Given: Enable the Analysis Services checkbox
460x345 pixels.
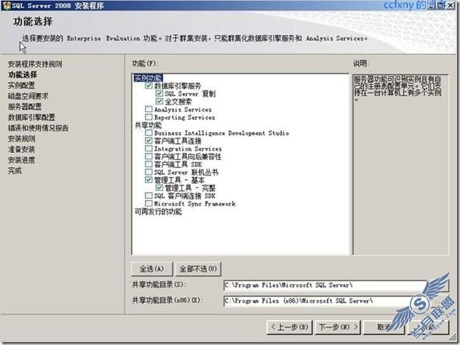Looking at the screenshot, I should pos(149,109).
